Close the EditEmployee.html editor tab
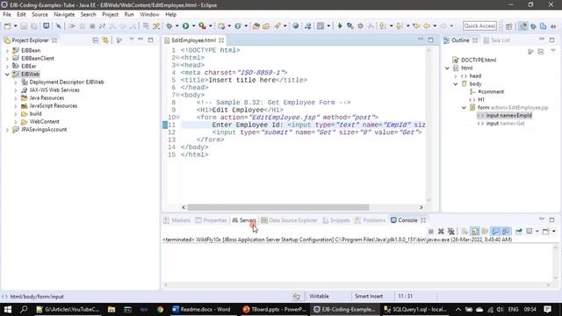Viewport: 562px width, 316px height. click(x=221, y=40)
